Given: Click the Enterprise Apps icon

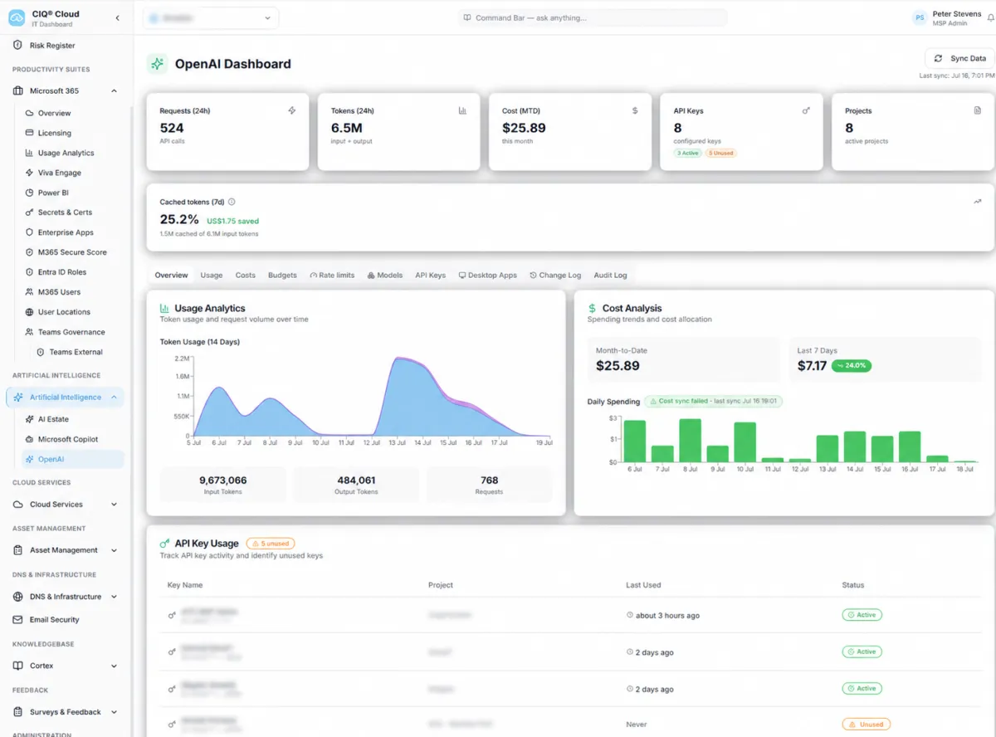Looking at the screenshot, I should [30, 232].
